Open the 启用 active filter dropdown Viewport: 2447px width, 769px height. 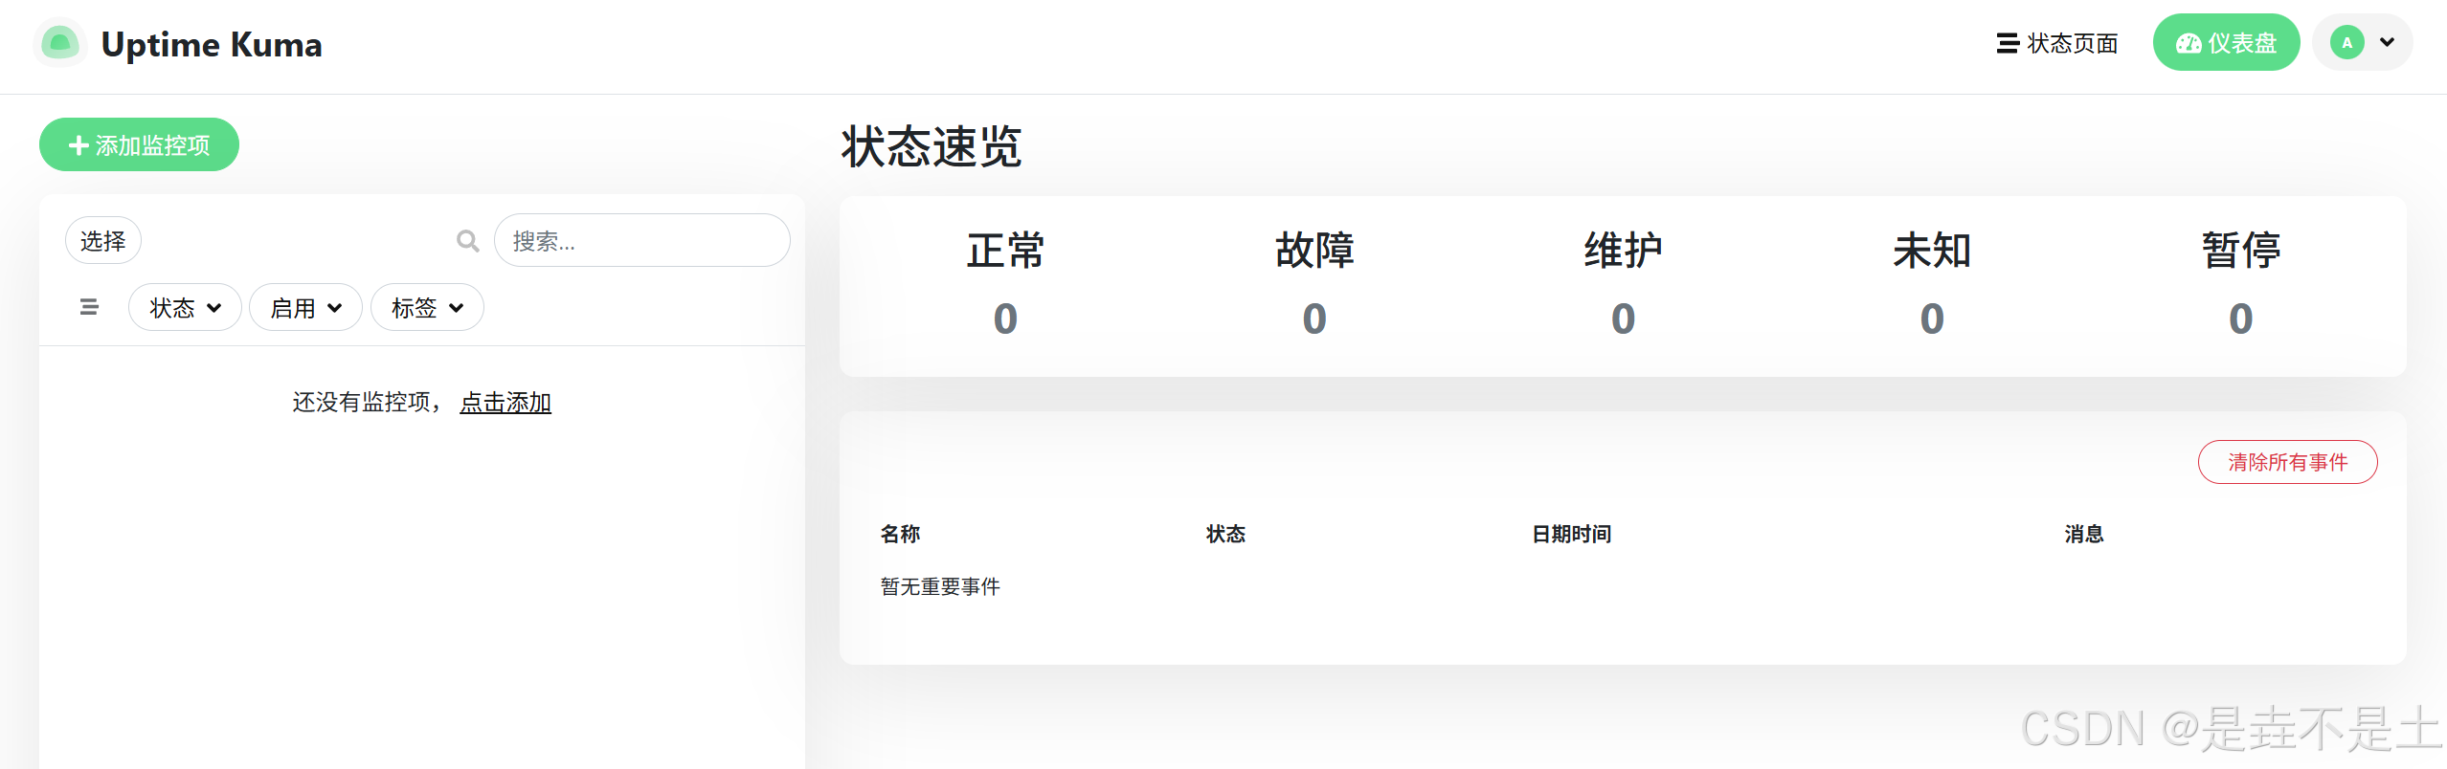305,307
